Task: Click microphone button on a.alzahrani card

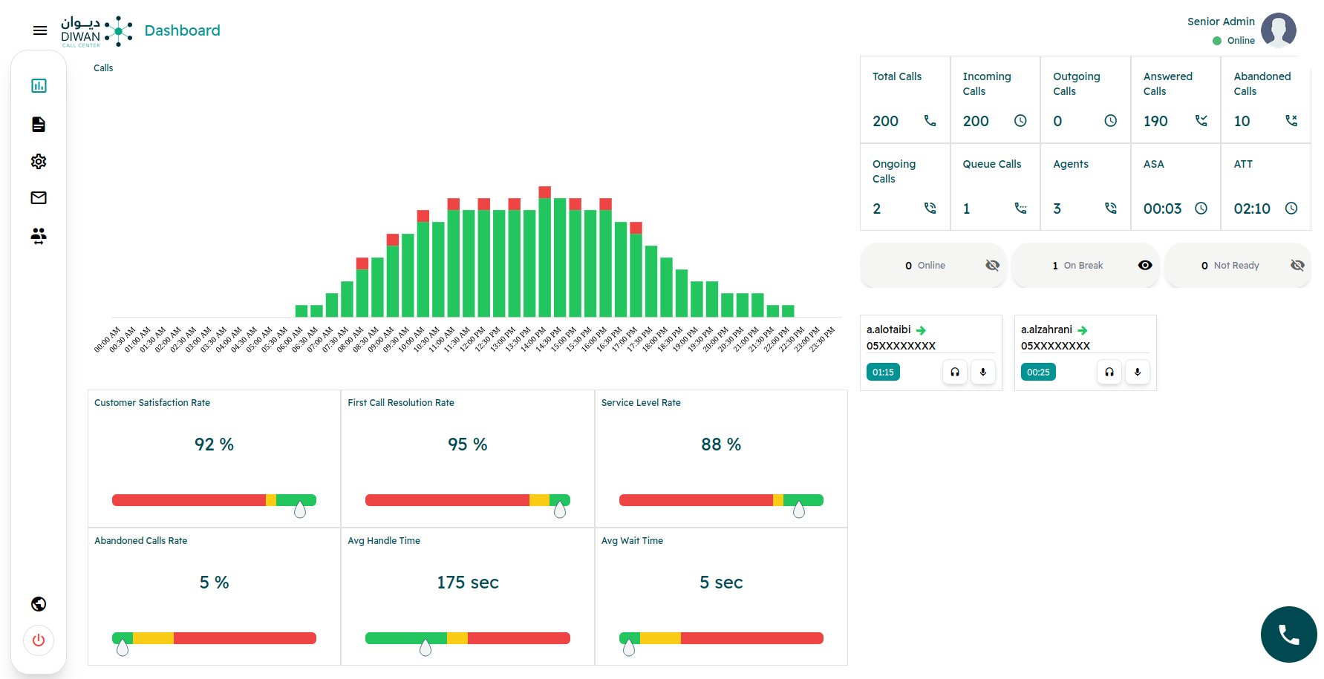Action: [1138, 372]
